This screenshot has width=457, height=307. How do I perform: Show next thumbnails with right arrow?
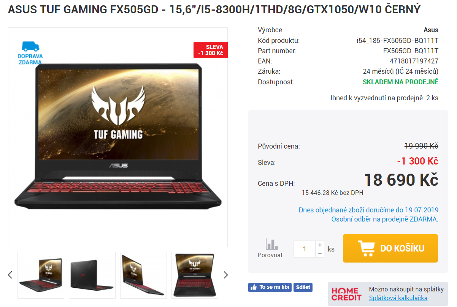point(225,275)
